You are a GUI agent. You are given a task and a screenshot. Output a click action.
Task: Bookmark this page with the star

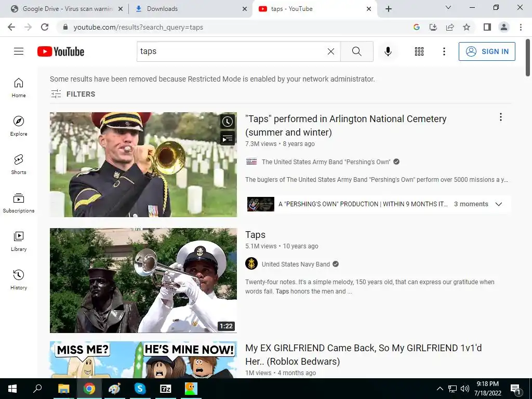467,27
